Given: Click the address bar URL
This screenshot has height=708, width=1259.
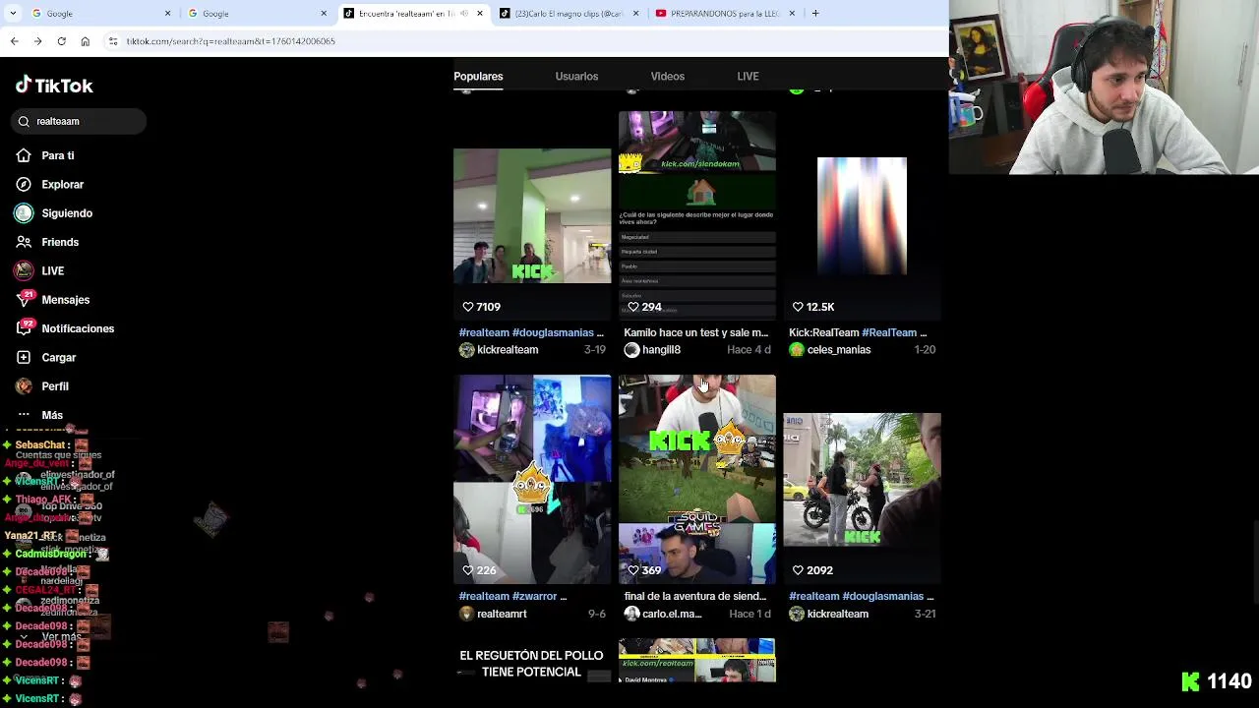Looking at the screenshot, I should pyautogui.click(x=230, y=41).
